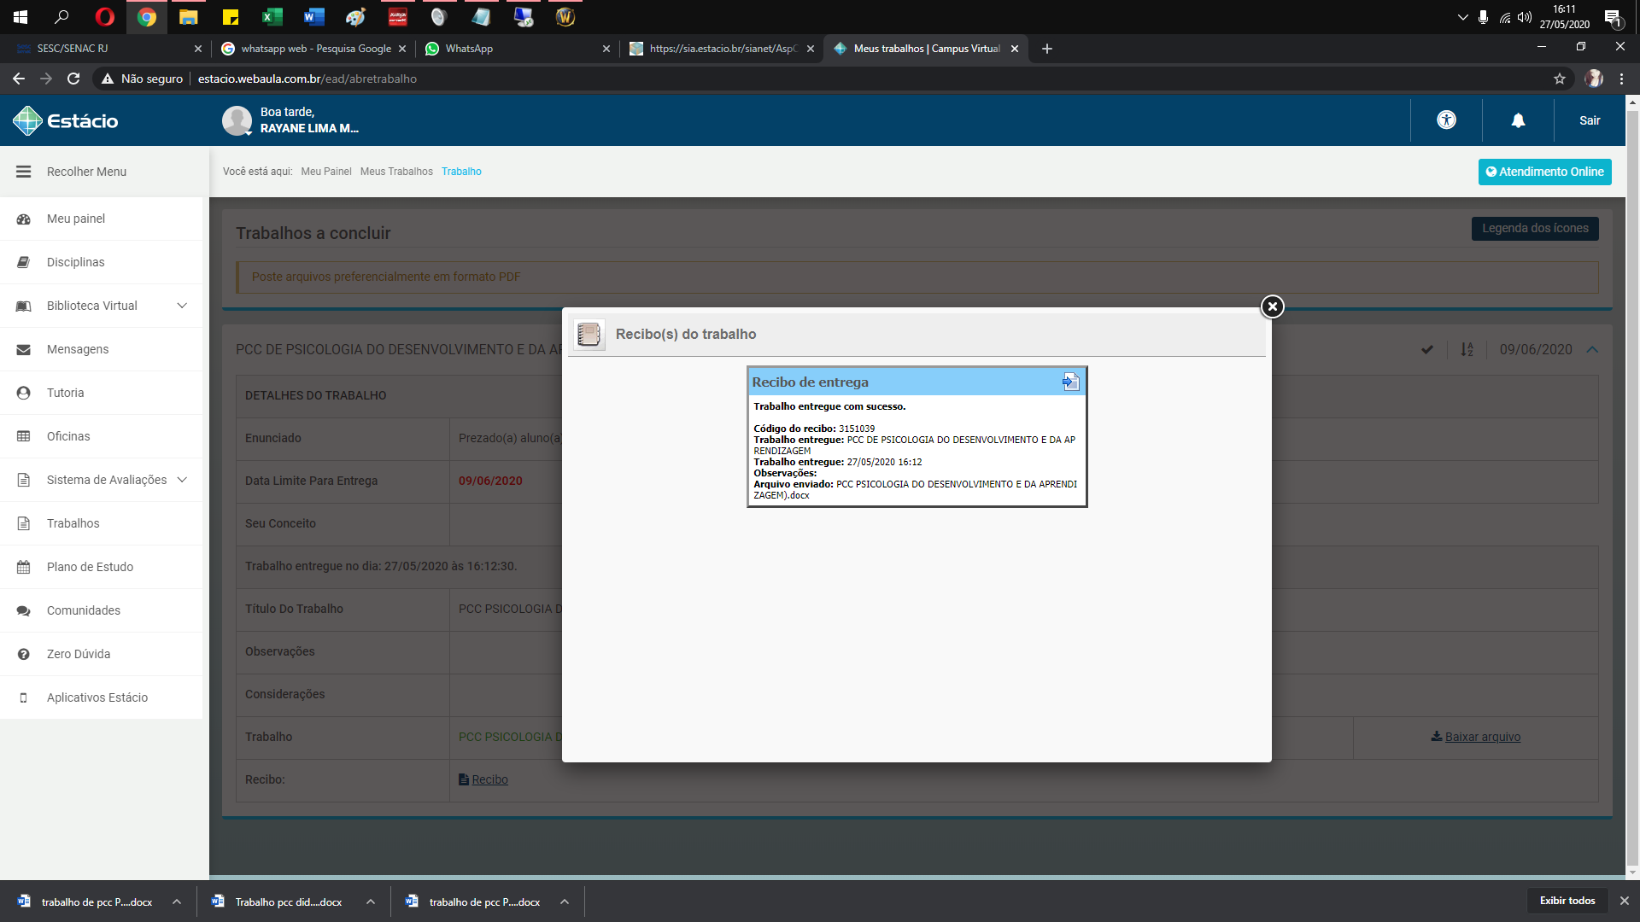Viewport: 1640px width, 922px height.
Task: Expand the Sistema de Avaliações submenu
Action: (182, 480)
